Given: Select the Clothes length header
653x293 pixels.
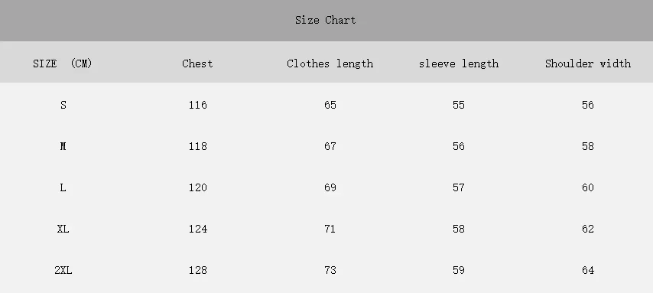Looking at the screenshot, I should (x=330, y=63).
